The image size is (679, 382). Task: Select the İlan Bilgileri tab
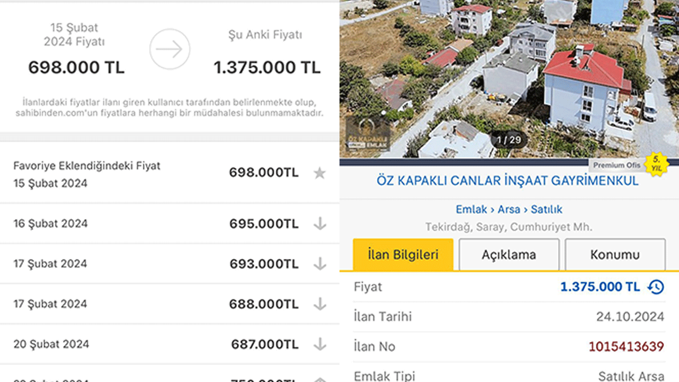coord(402,255)
